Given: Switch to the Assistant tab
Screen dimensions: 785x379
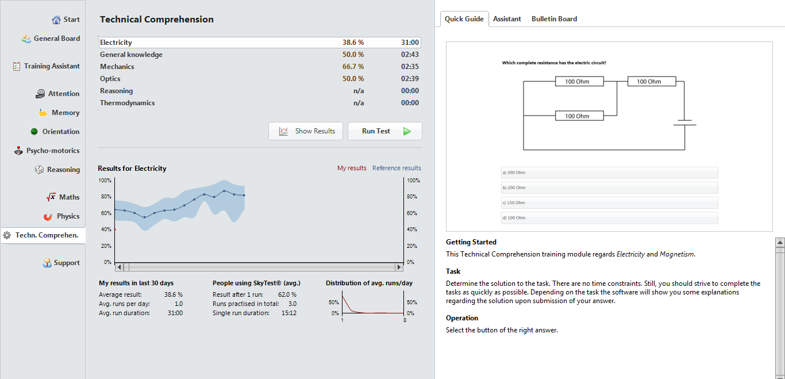Looking at the screenshot, I should click(x=507, y=19).
